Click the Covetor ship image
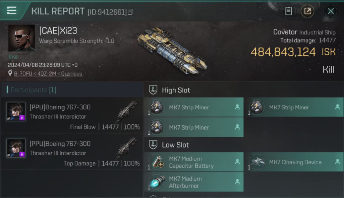This screenshot has width=344, height=198. (172, 51)
